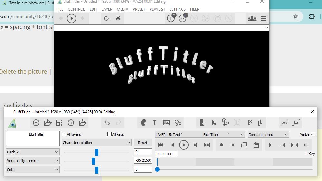Enable the All keys checkbox
Screen dimensions: 322x181
point(109,134)
